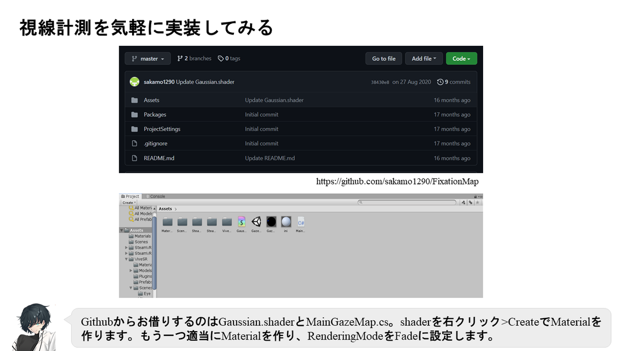
Task: Open the Gaussian shader asset icon
Action: (x=242, y=222)
